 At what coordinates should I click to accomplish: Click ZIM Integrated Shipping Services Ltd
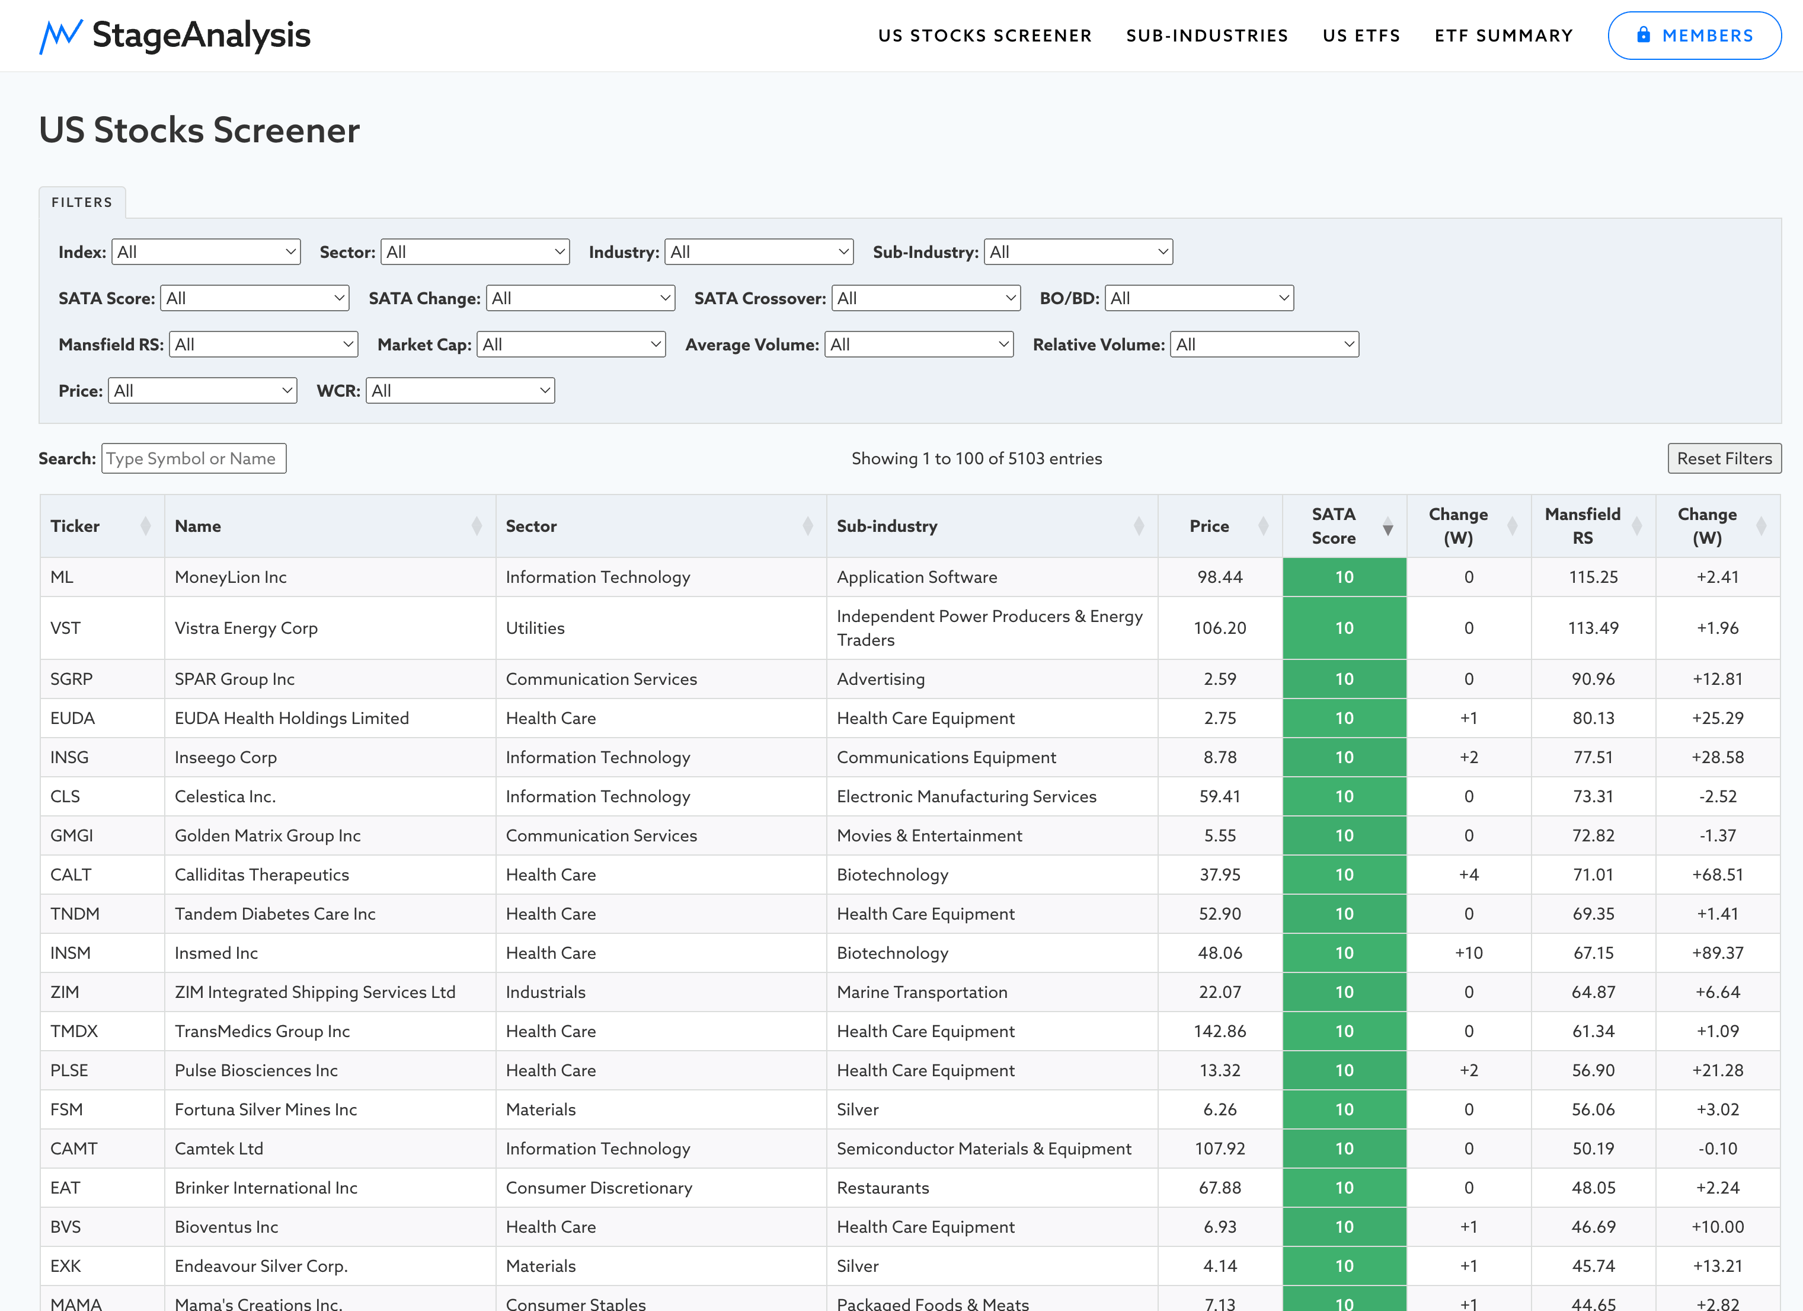(x=315, y=992)
